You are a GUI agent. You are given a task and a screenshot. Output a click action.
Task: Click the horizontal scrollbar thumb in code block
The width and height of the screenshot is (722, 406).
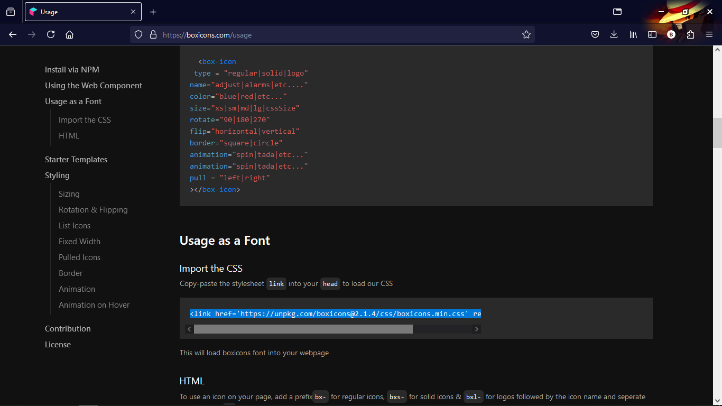click(303, 329)
